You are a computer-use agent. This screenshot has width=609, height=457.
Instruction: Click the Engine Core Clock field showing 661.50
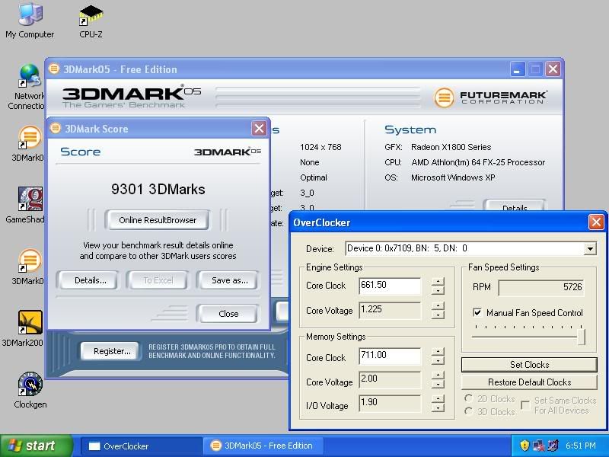click(x=390, y=285)
